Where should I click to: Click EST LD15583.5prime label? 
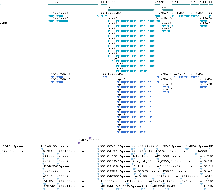138,181
